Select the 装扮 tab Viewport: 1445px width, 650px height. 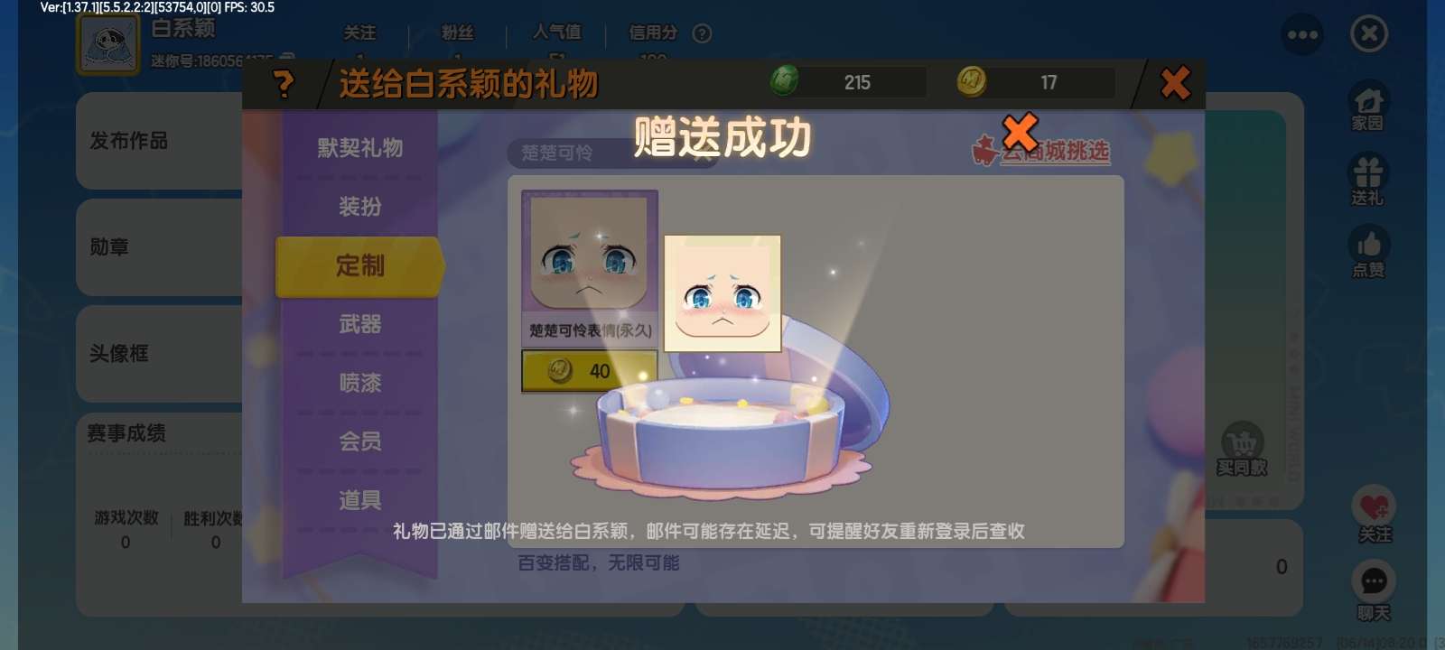(x=360, y=206)
